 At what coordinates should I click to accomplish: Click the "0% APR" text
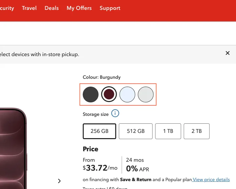pyautogui.click(x=138, y=169)
